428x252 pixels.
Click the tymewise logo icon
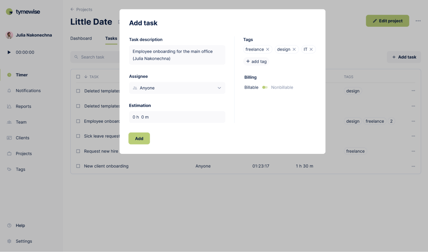click(9, 12)
